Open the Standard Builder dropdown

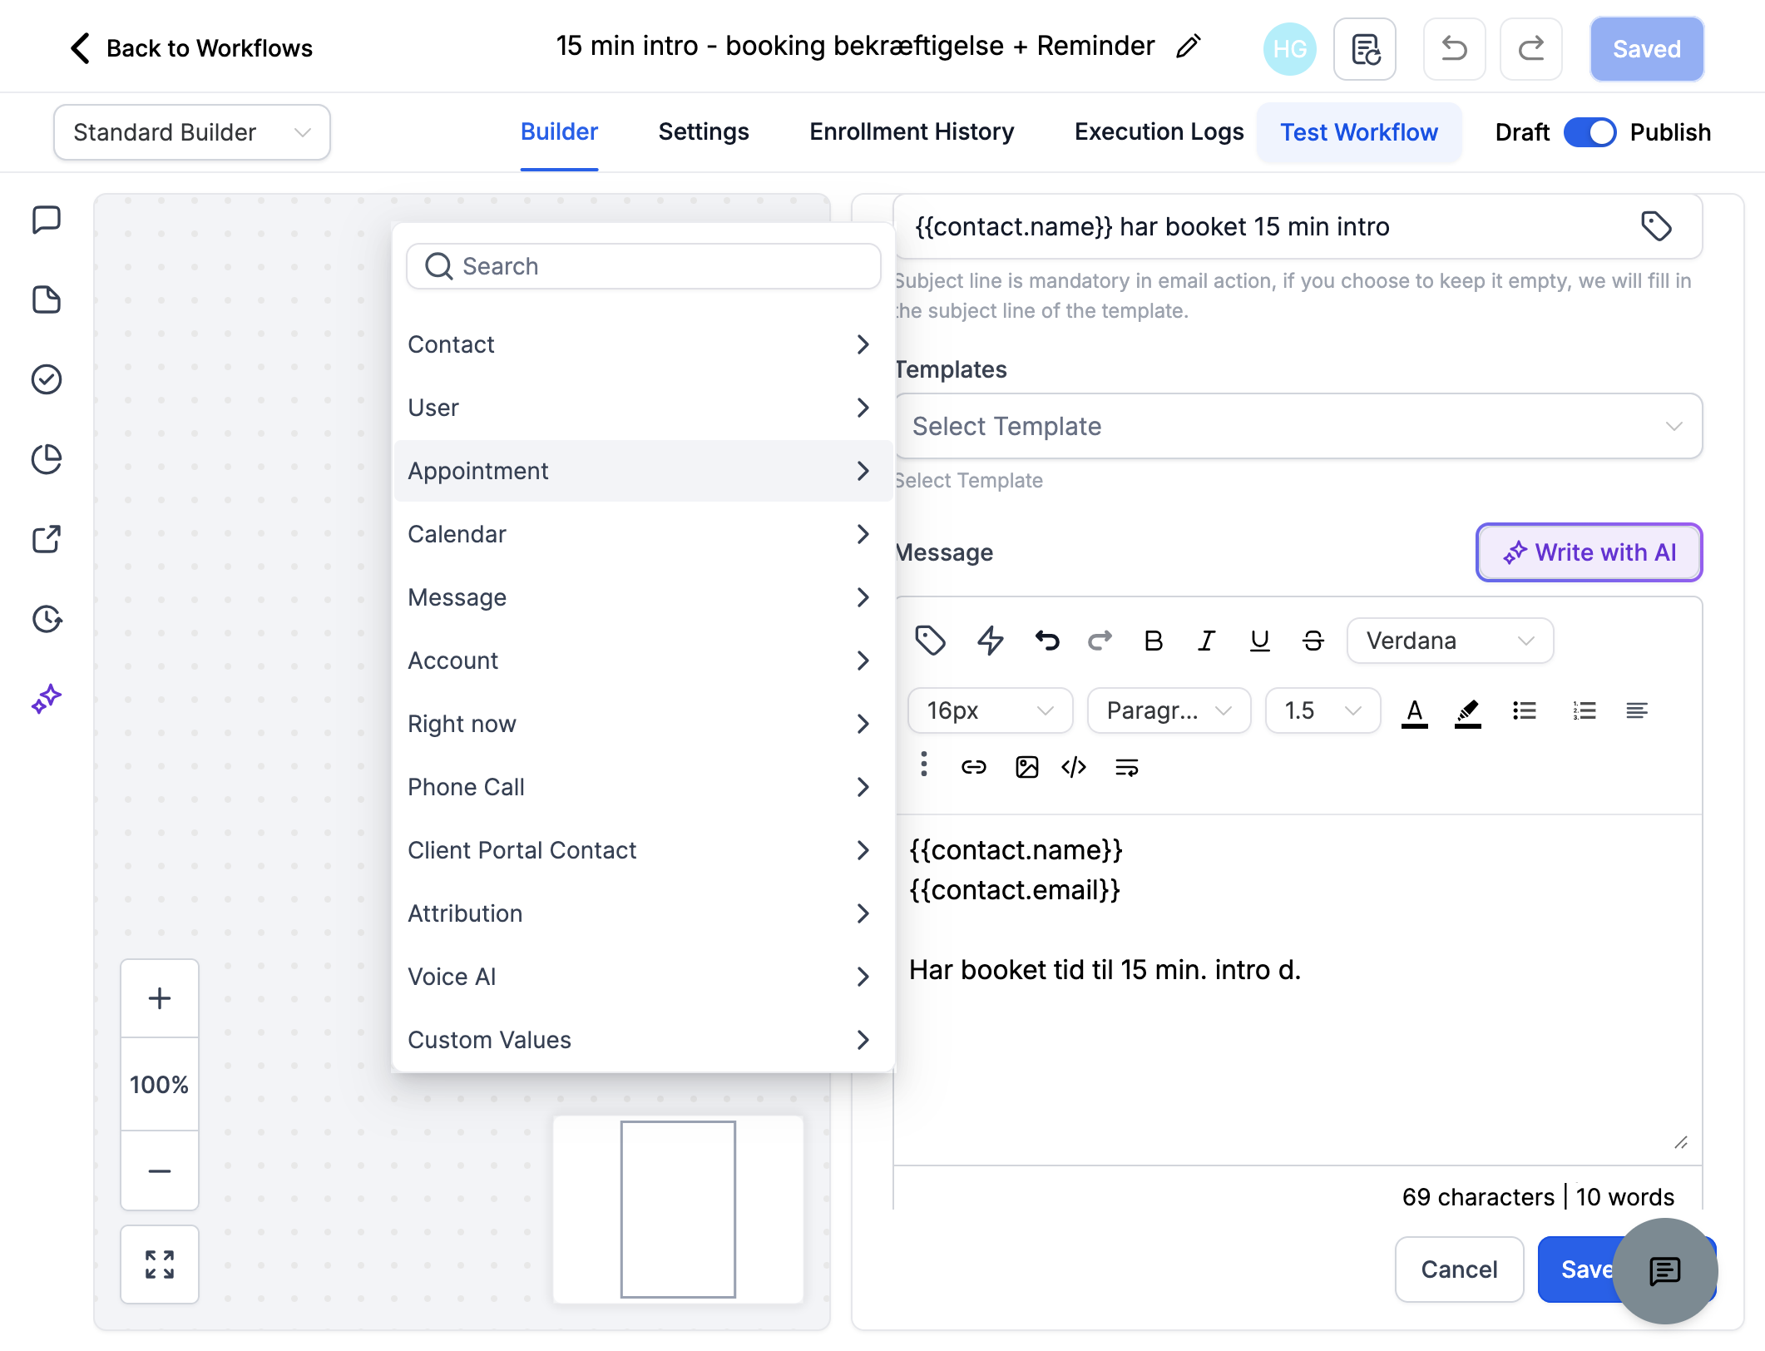(x=192, y=132)
